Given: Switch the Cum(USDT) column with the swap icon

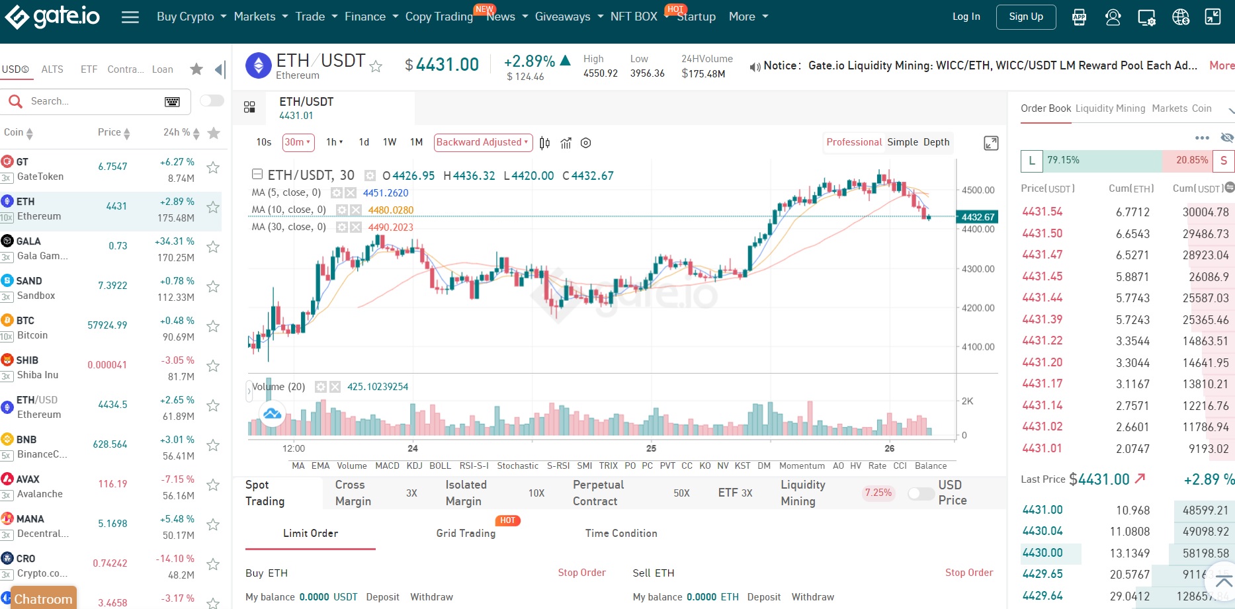Looking at the screenshot, I should coord(1229,188).
